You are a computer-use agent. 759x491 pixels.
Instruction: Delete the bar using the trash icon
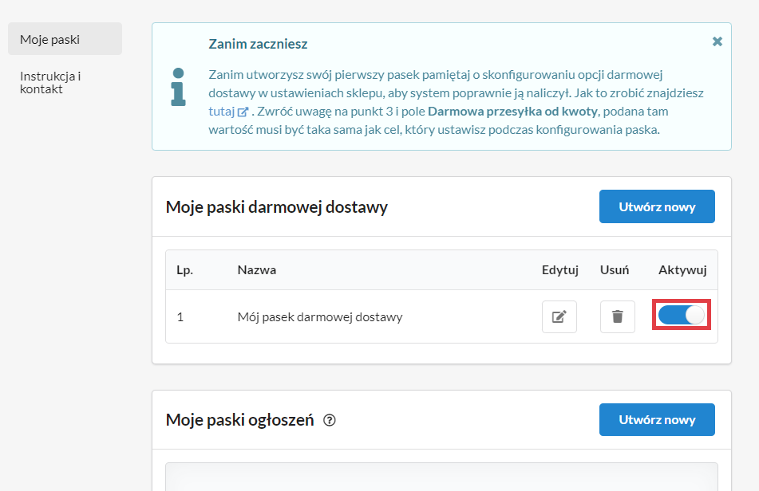pos(617,316)
